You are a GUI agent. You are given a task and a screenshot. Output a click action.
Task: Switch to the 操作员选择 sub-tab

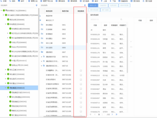[x=94, y=10]
